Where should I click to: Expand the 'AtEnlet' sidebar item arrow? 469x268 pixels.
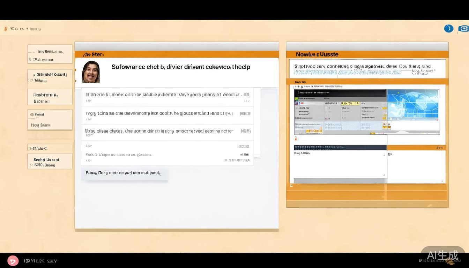(34, 75)
